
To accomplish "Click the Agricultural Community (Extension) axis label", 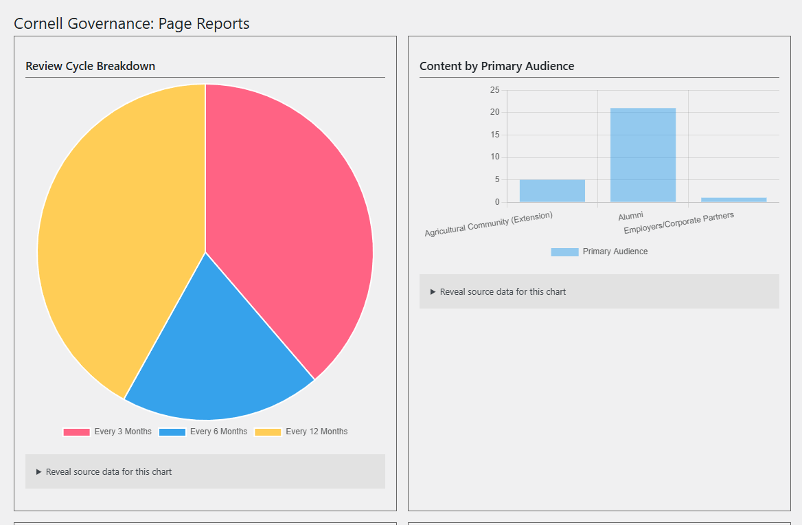I will (488, 224).
